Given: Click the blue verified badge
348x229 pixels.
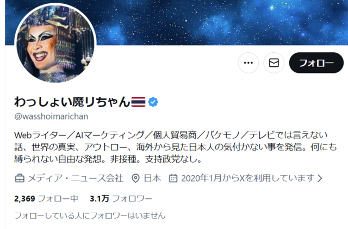Looking at the screenshot, I should pyautogui.click(x=153, y=102).
